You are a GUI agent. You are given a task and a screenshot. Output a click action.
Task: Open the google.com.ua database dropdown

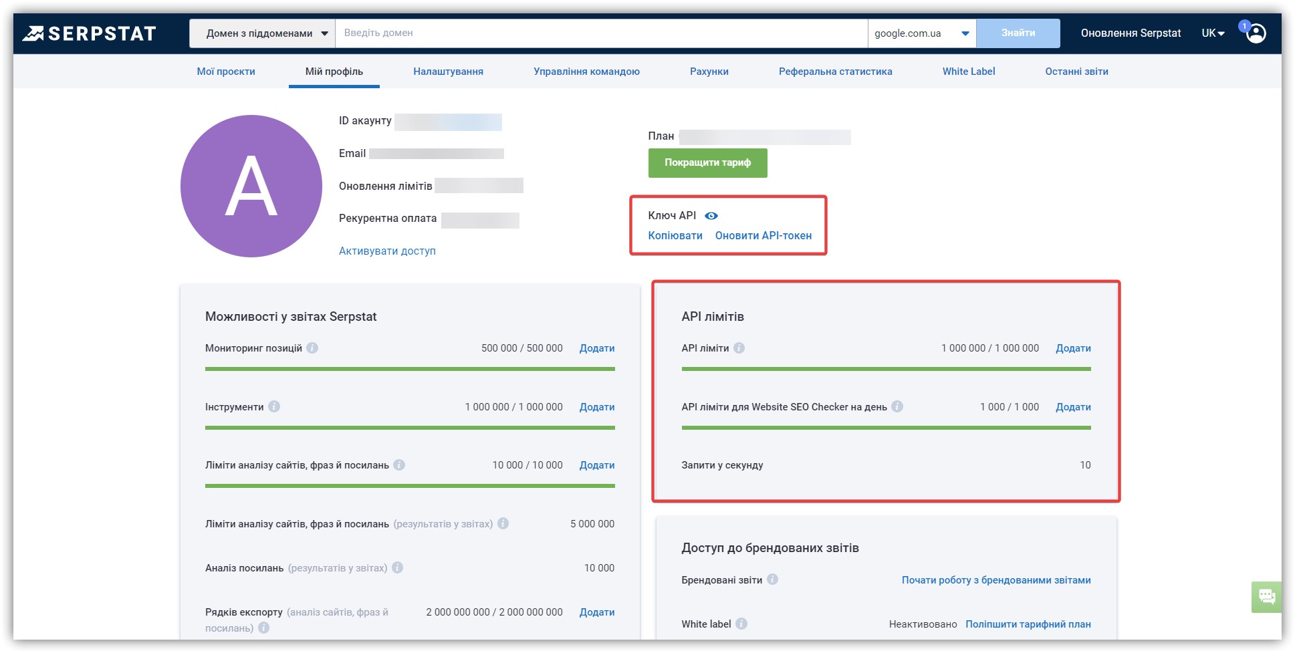click(922, 33)
